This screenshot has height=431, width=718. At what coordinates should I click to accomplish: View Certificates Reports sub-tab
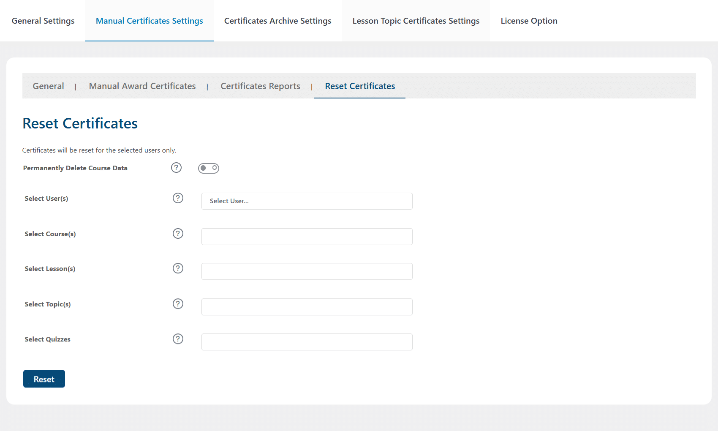pyautogui.click(x=261, y=86)
